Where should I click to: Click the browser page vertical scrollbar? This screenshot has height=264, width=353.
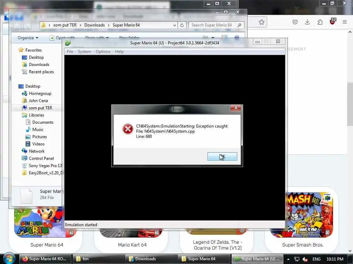point(350,104)
